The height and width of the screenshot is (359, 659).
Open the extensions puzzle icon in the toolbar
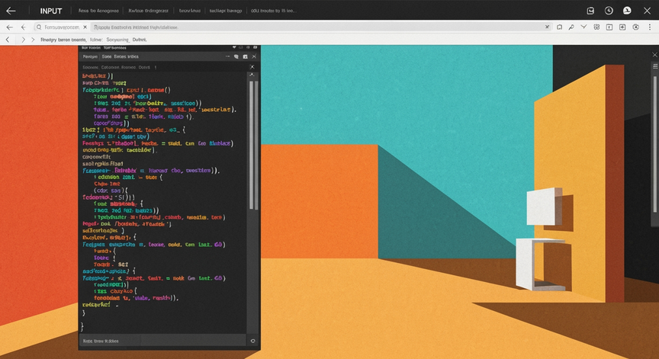[x=596, y=27]
